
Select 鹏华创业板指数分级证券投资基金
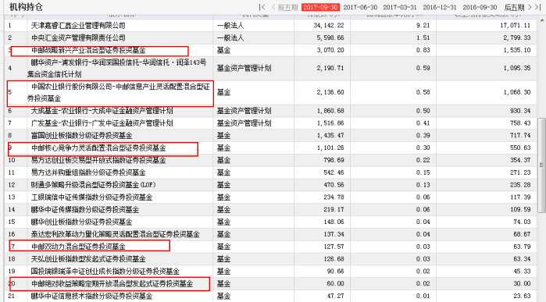coord(81,222)
